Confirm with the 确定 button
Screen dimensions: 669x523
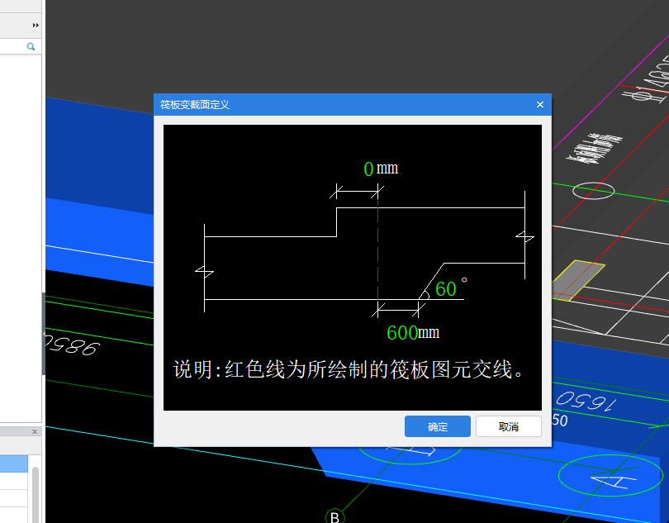[x=437, y=426]
